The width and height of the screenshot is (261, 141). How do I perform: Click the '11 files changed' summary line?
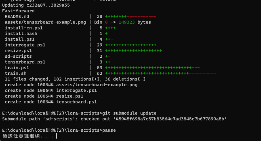[75, 79]
